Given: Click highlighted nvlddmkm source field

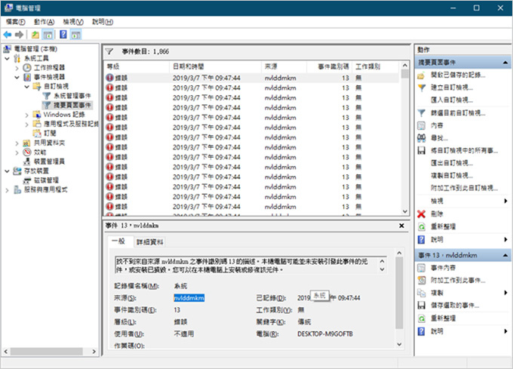Looking at the screenshot, I should tap(189, 297).
